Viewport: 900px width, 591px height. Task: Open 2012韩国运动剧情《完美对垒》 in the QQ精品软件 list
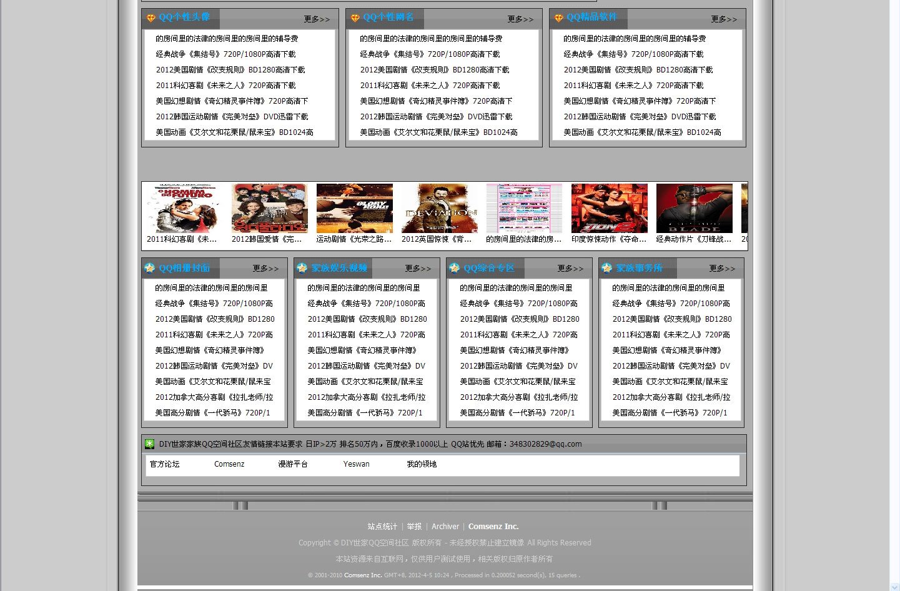640,117
